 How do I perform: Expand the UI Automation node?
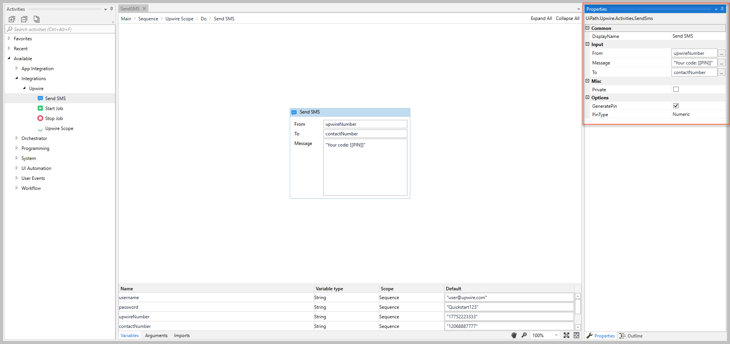(x=17, y=168)
